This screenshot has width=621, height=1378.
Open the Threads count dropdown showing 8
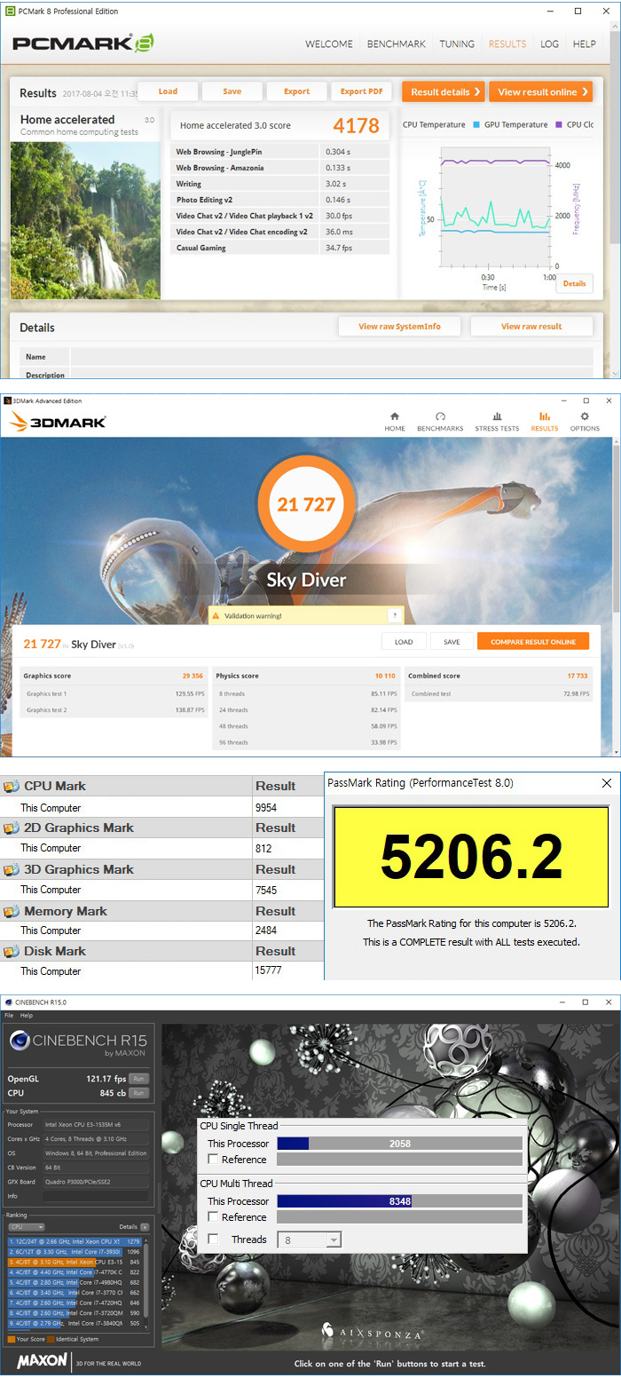click(310, 1239)
